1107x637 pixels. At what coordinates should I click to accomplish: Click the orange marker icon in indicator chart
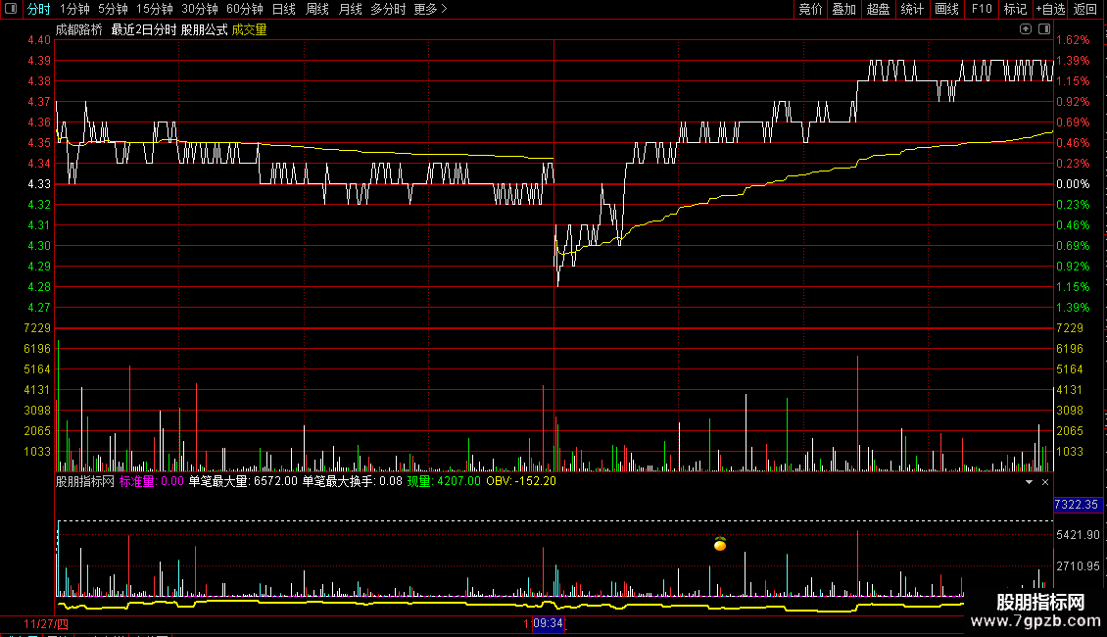[x=719, y=544]
